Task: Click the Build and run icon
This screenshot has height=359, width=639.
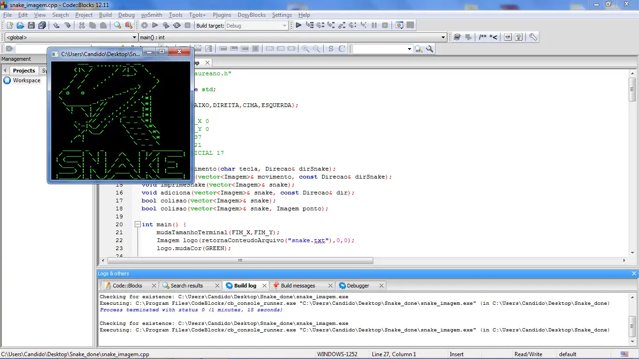Action: point(166,25)
